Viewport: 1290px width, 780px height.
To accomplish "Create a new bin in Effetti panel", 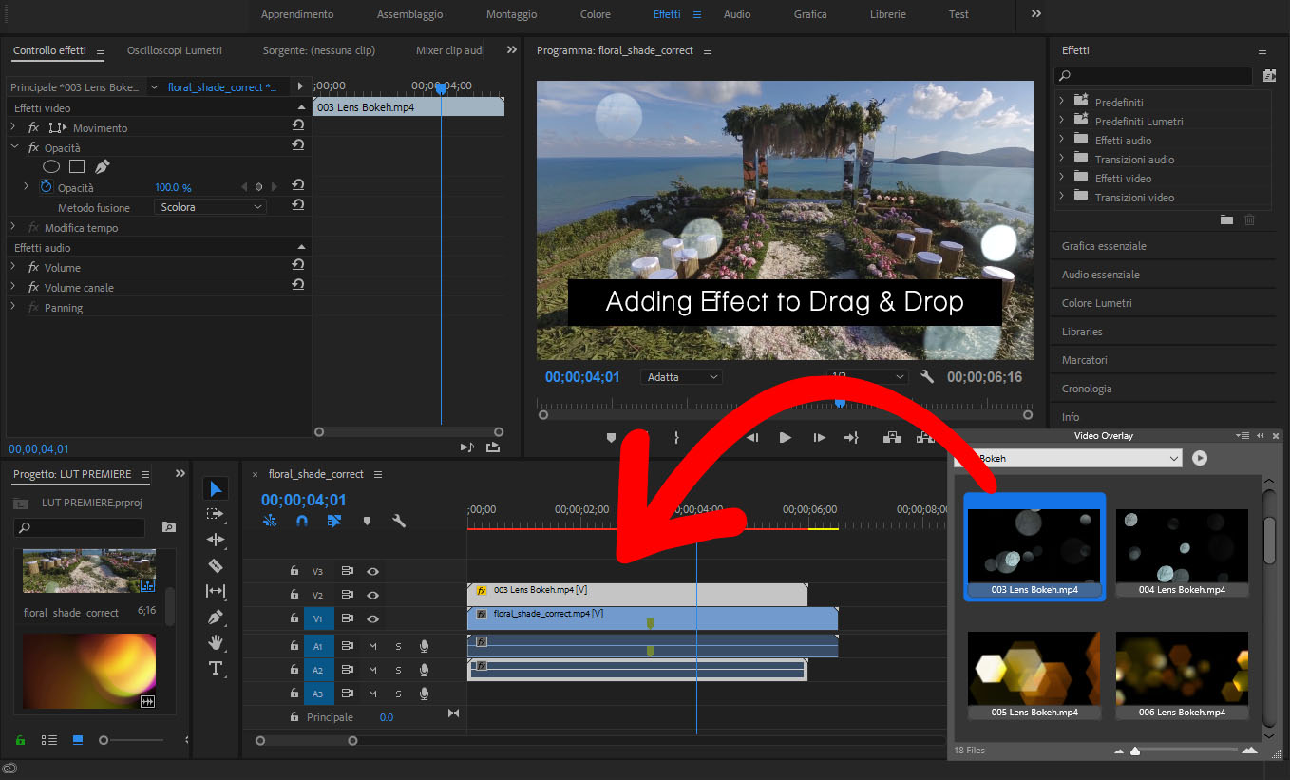I will coord(1226,219).
